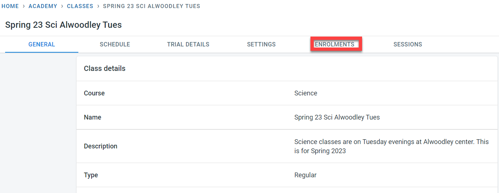Open the SETTINGS tab

point(261,45)
